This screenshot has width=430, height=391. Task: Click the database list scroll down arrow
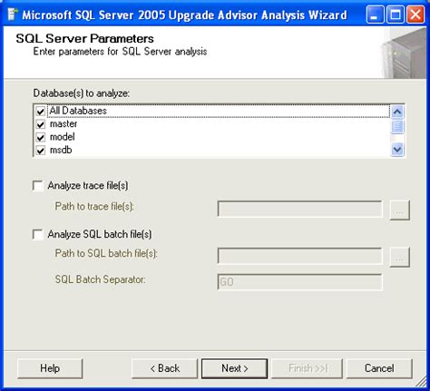[397, 150]
